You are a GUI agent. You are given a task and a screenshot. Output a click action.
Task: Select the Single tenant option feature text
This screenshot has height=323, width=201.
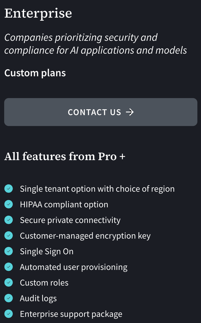click(97, 189)
